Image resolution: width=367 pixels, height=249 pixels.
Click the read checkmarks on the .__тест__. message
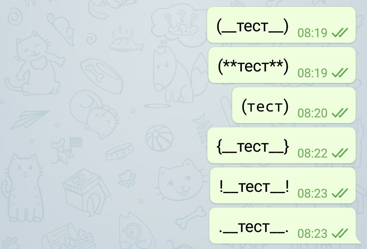(x=340, y=233)
